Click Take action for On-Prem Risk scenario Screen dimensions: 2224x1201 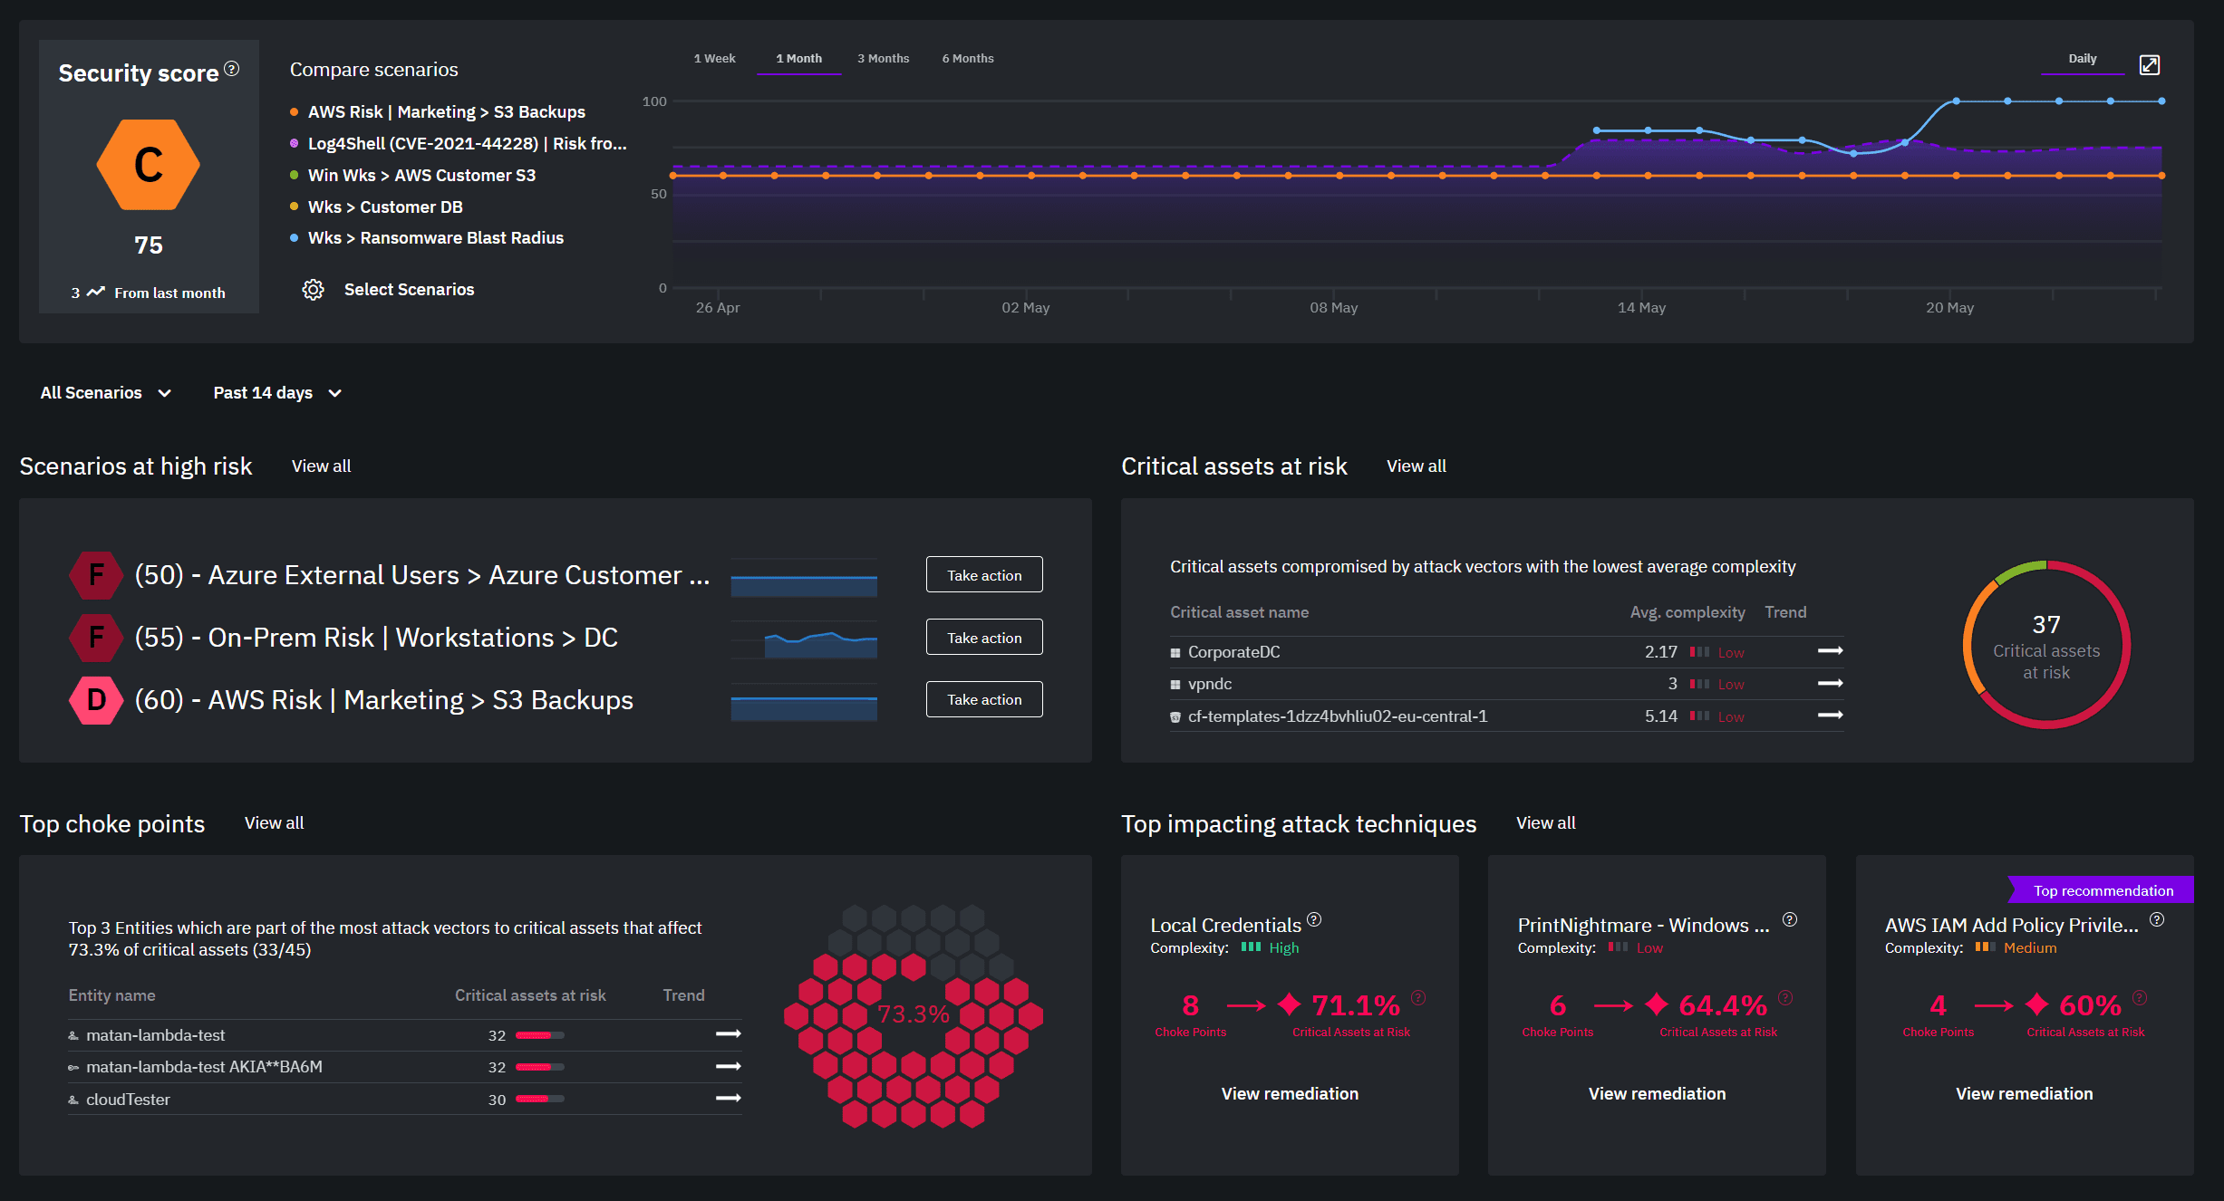pyautogui.click(x=983, y=638)
